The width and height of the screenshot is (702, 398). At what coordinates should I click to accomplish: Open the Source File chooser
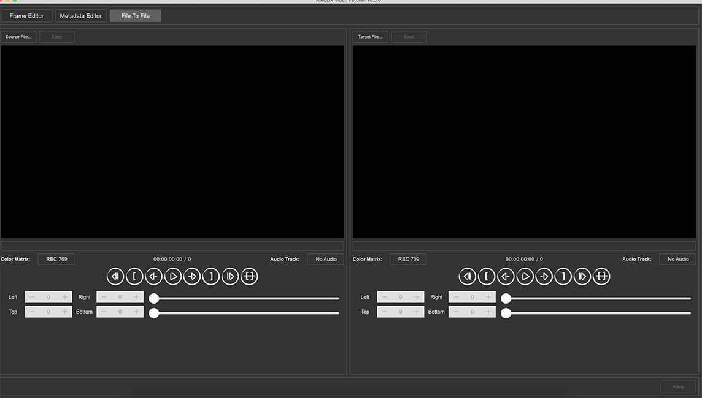[18, 37]
